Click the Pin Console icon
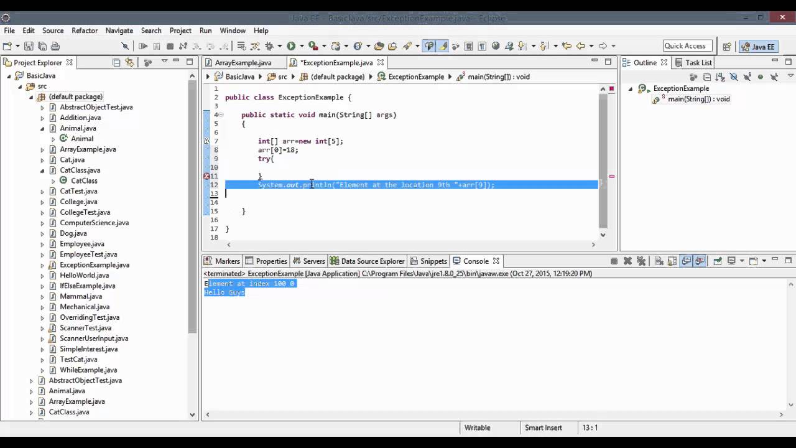 pyautogui.click(x=717, y=261)
